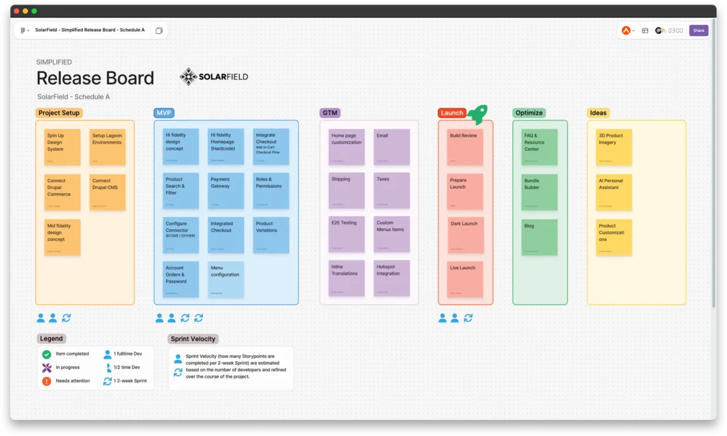Image resolution: width=727 pixels, height=436 pixels.
Task: Click the green checkmark for Item completed
Action: point(46,354)
